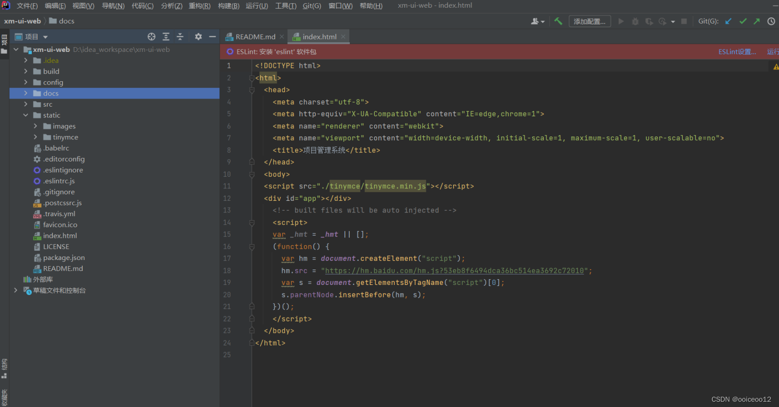Click Git Commit checkmark
The image size is (779, 407).
tap(743, 21)
